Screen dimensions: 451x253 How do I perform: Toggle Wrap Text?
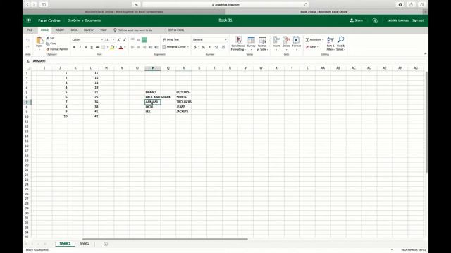(x=171, y=39)
